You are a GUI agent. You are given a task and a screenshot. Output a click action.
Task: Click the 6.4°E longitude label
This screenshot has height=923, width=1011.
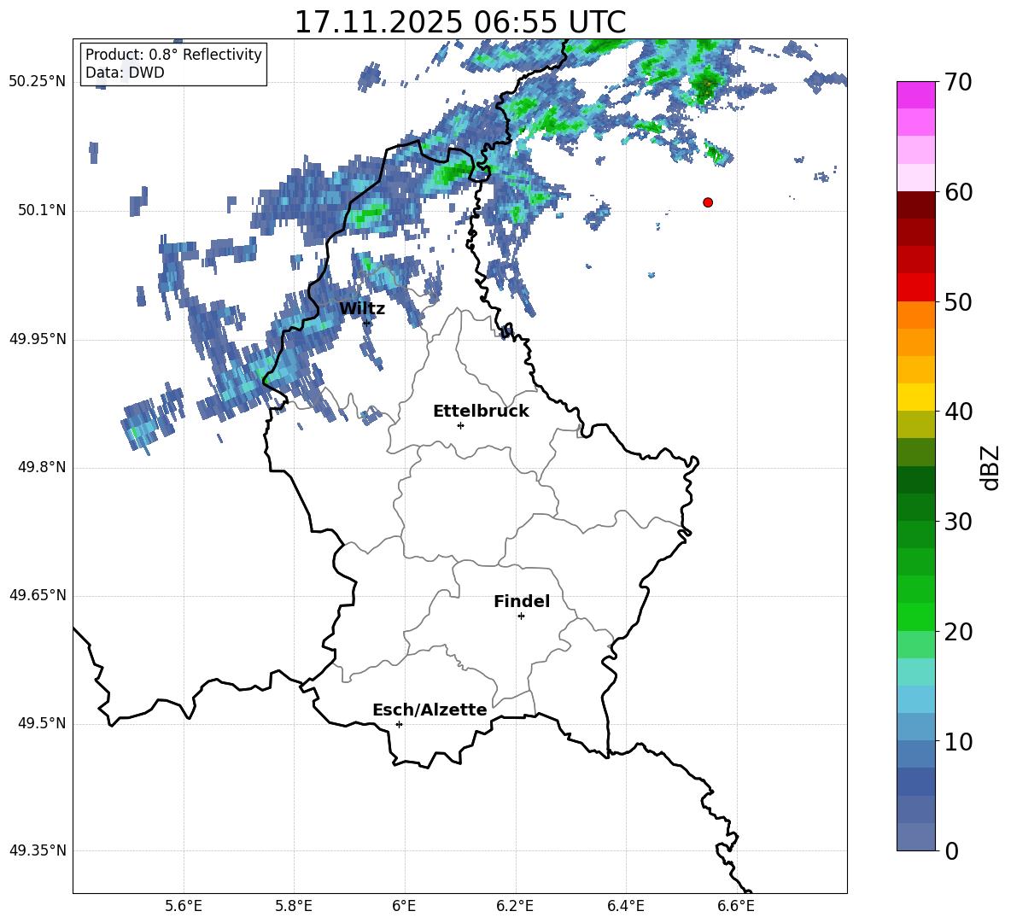tap(625, 906)
